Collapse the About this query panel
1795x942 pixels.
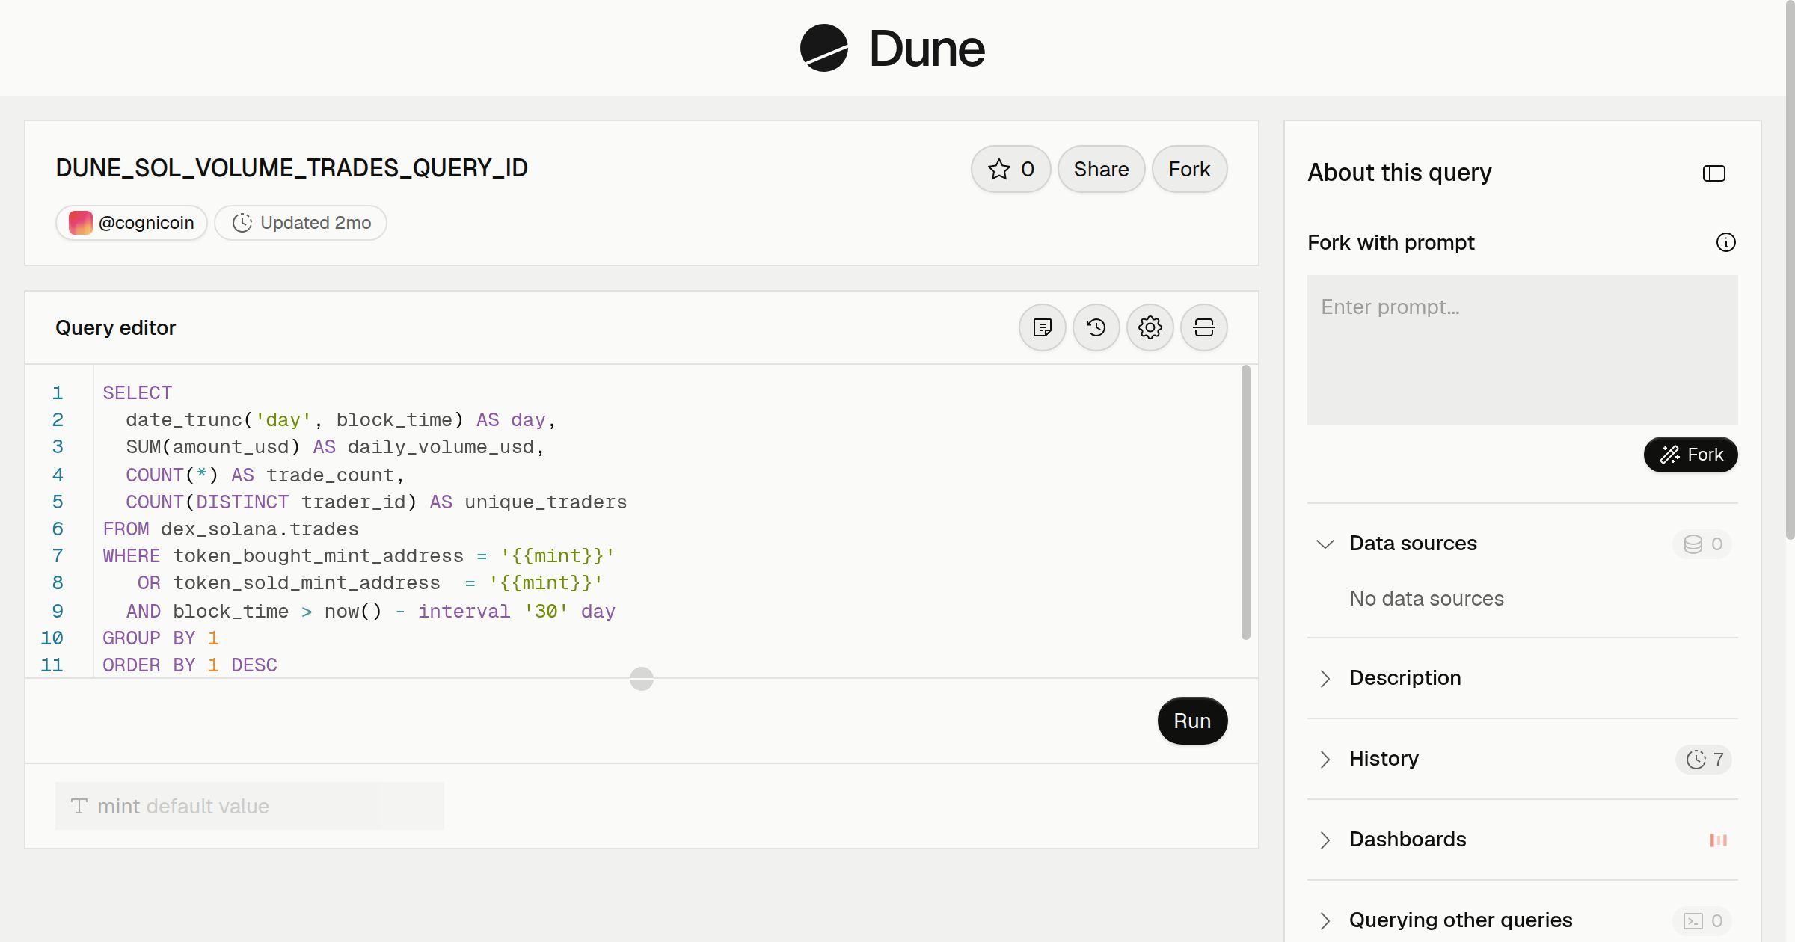click(x=1714, y=173)
